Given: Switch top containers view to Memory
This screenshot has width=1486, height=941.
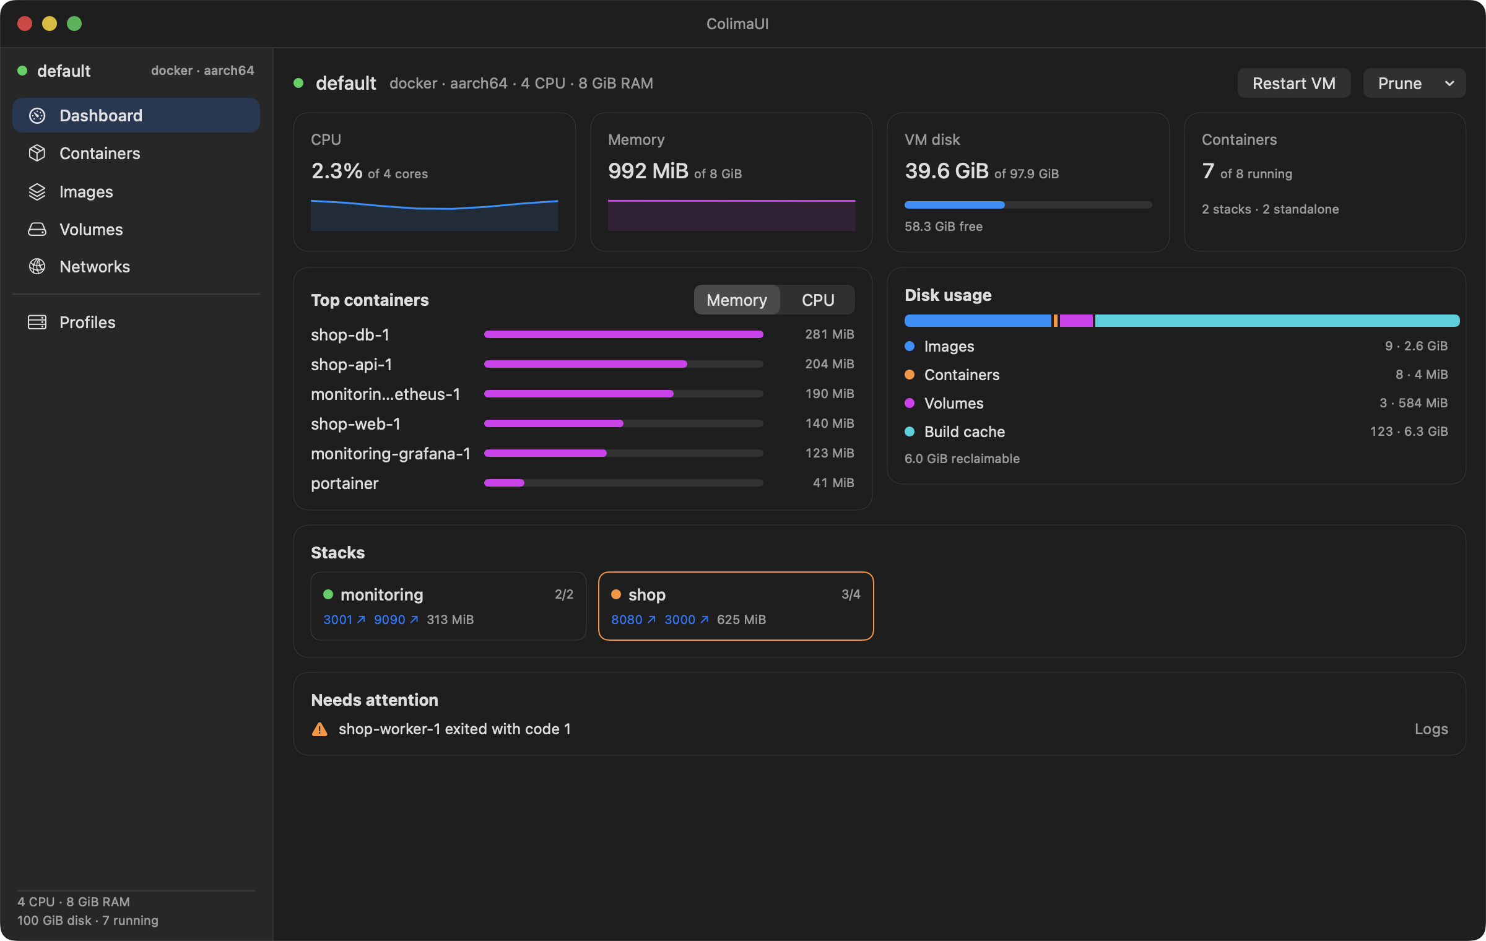Looking at the screenshot, I should click(737, 300).
